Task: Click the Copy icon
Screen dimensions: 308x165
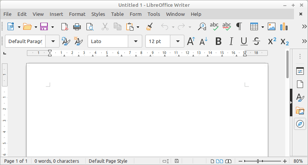Action: (118, 26)
